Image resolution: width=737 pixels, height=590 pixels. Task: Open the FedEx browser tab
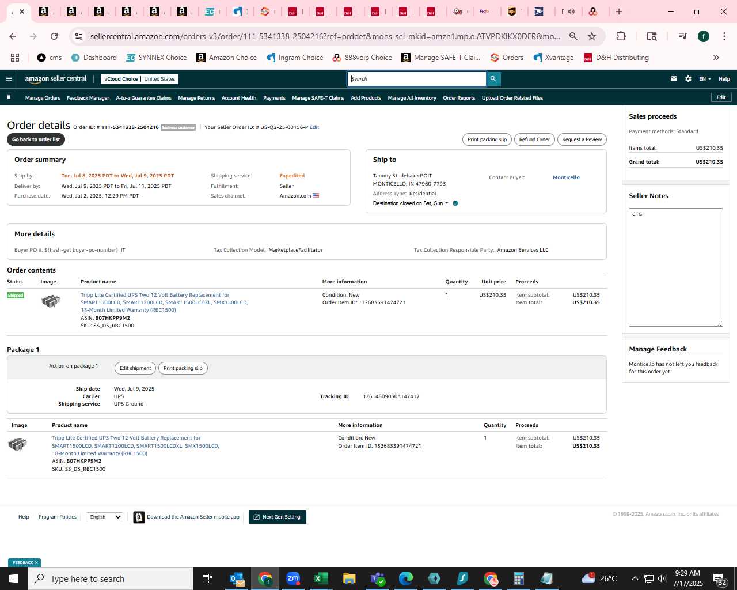[485, 12]
